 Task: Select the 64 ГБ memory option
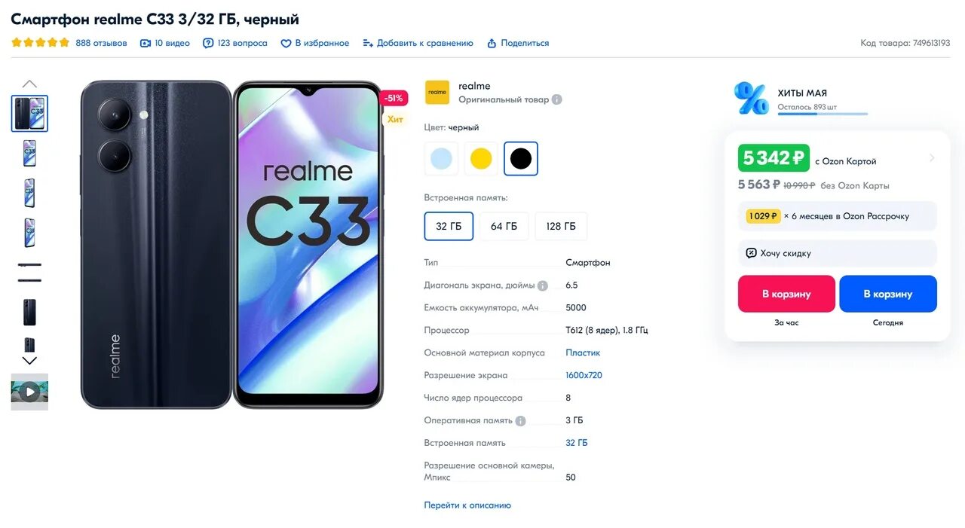pyautogui.click(x=504, y=227)
